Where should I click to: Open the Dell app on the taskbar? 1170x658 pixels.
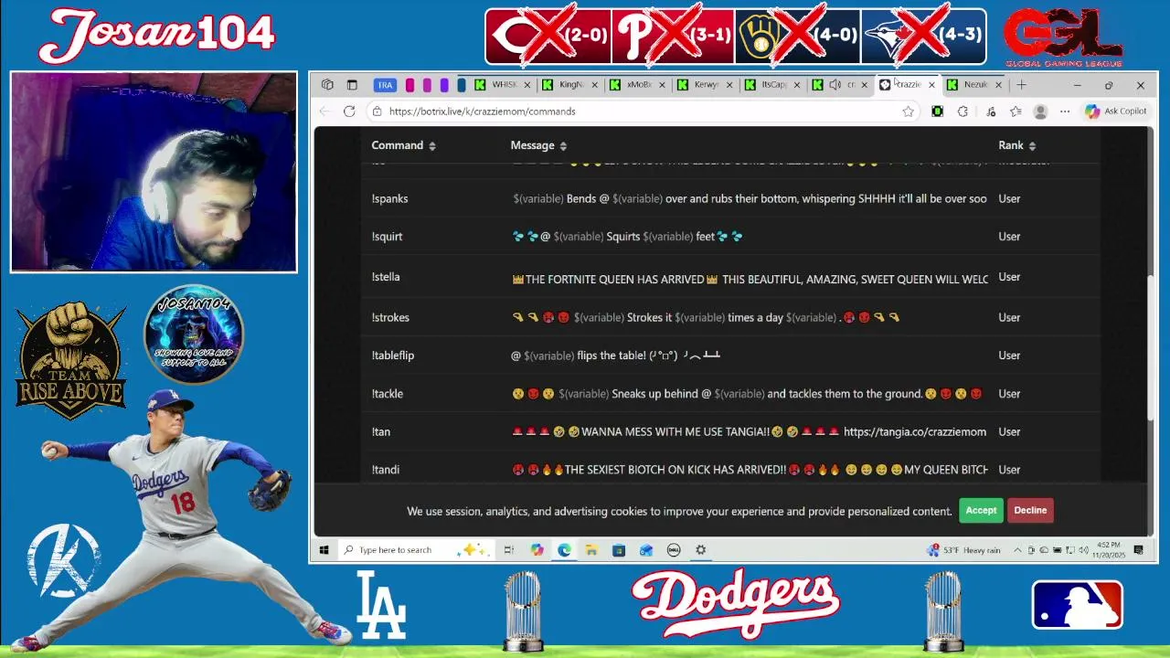pyautogui.click(x=674, y=550)
